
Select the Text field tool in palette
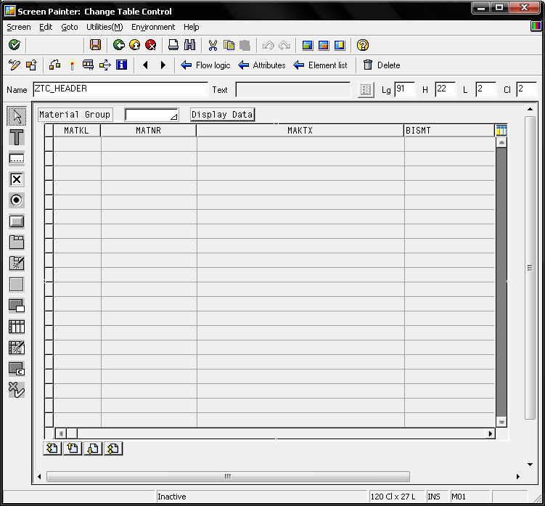coord(16,138)
